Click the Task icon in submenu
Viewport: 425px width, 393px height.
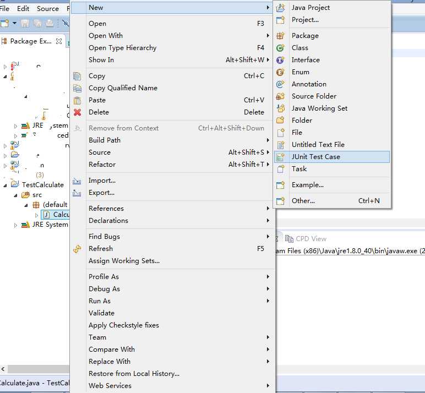(x=280, y=169)
